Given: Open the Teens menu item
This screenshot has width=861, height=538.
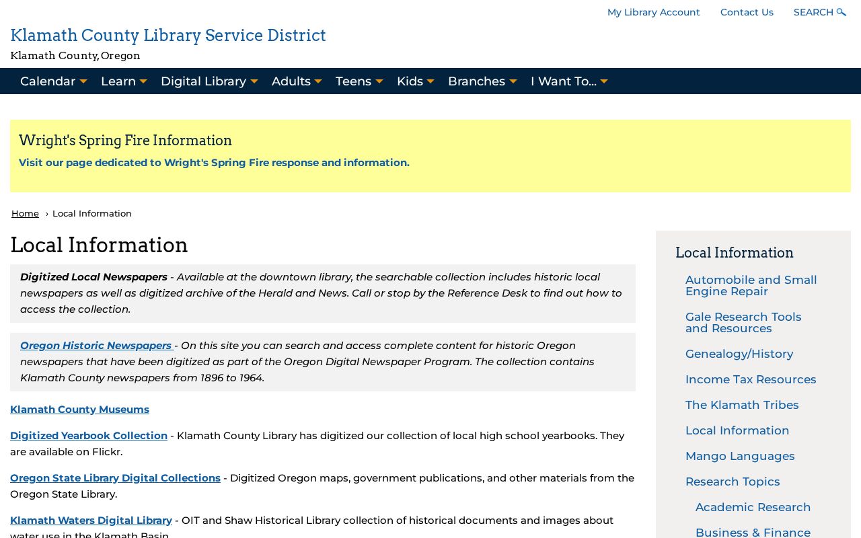Looking at the screenshot, I should [x=353, y=81].
